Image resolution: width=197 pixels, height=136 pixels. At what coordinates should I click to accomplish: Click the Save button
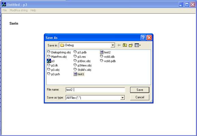point(140,90)
